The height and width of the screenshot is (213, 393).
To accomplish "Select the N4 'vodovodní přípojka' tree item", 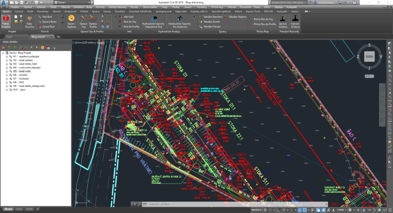I will 27,68.
